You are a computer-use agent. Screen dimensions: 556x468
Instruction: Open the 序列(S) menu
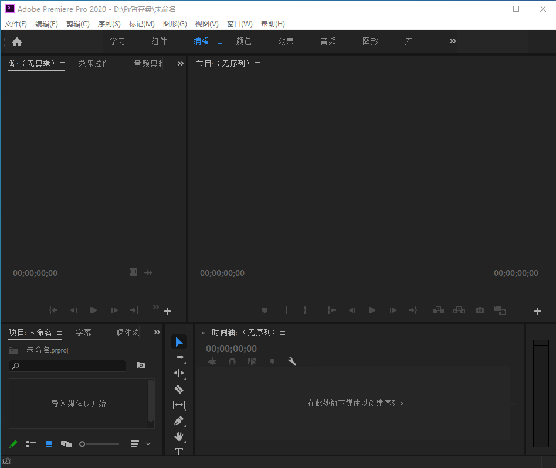coord(109,24)
